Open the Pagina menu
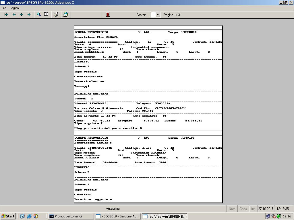 click(x=14, y=8)
